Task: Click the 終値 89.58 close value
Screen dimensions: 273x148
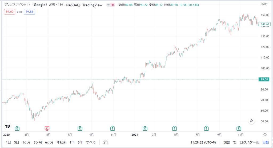Action: point(171,5)
